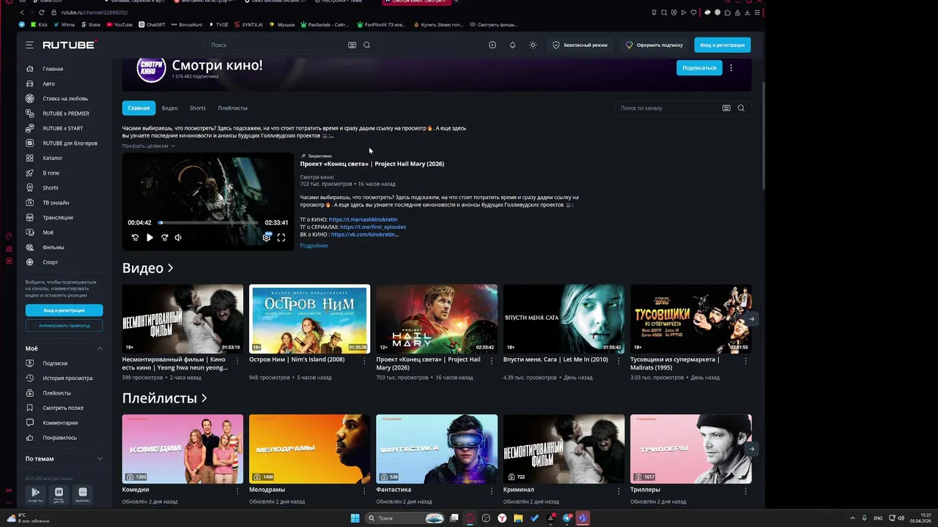Select the Главная channel tab
The height and width of the screenshot is (527, 938).
click(x=139, y=108)
